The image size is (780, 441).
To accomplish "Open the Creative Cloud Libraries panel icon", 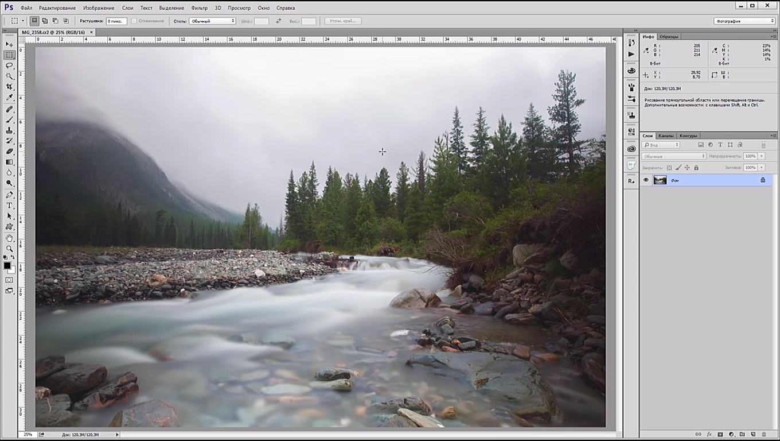I will point(631,149).
